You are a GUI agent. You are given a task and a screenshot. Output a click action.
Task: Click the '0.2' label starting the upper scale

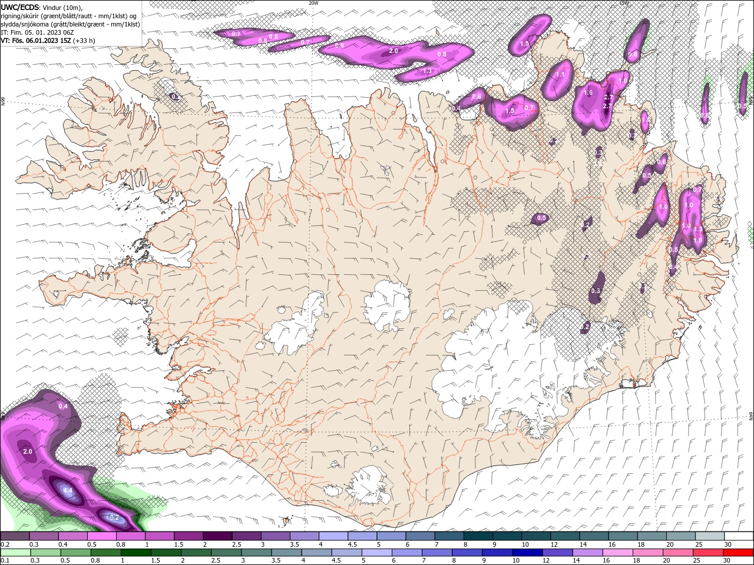point(5,544)
